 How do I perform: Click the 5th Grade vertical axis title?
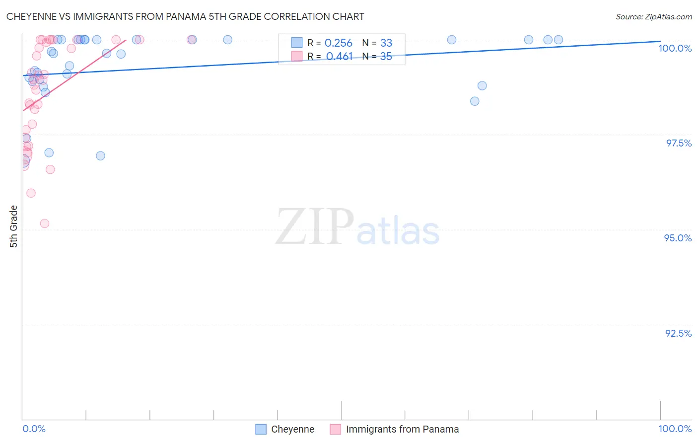[x=14, y=226]
